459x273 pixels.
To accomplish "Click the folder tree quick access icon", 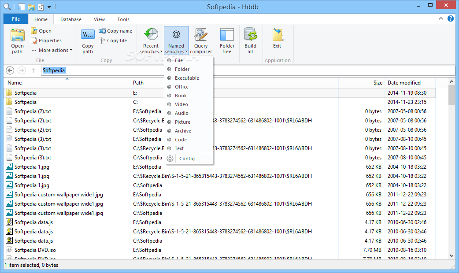I will [22, 7].
